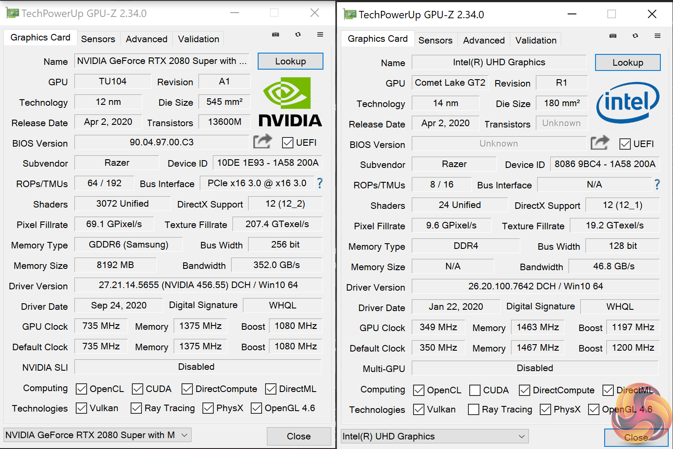
Task: Click the driver version field 27.21.14.5655
Action: pyautogui.click(x=198, y=285)
